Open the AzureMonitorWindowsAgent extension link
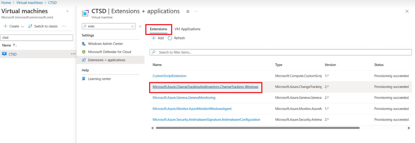The width and height of the screenshot is (415, 143). [x=192, y=109]
